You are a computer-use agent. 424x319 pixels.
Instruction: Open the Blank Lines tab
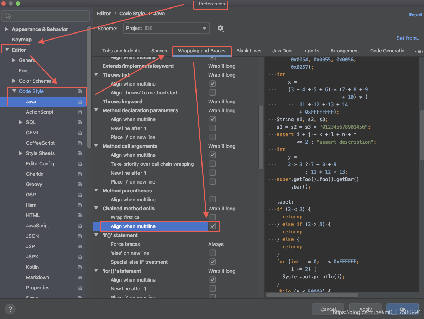point(249,51)
